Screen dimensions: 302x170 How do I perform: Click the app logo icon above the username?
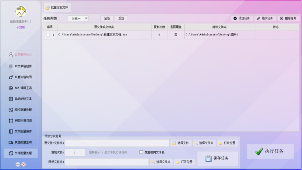click(x=21, y=11)
